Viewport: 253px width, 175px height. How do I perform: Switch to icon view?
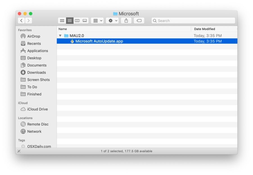62,21
